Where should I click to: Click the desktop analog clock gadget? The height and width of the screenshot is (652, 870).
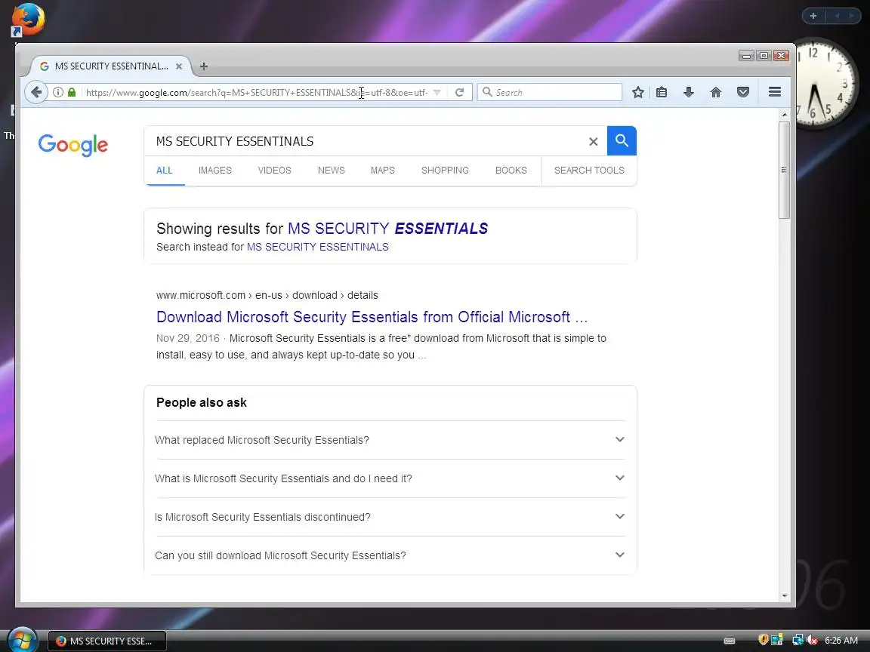point(825,83)
